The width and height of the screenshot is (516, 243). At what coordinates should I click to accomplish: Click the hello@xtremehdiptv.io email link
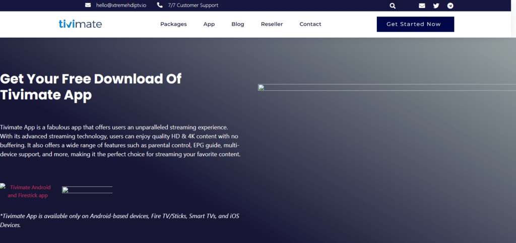pos(121,5)
